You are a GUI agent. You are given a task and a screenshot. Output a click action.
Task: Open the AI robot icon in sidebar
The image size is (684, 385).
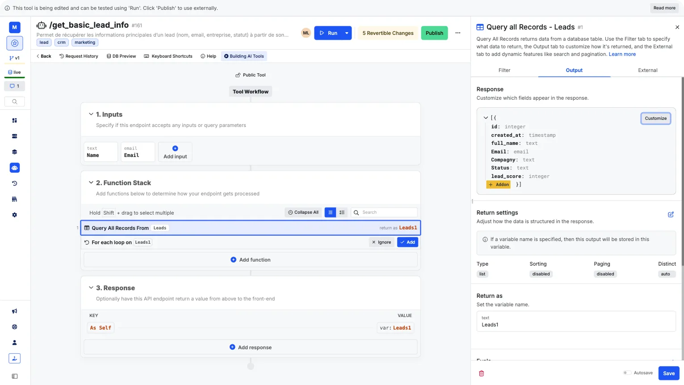[15, 168]
